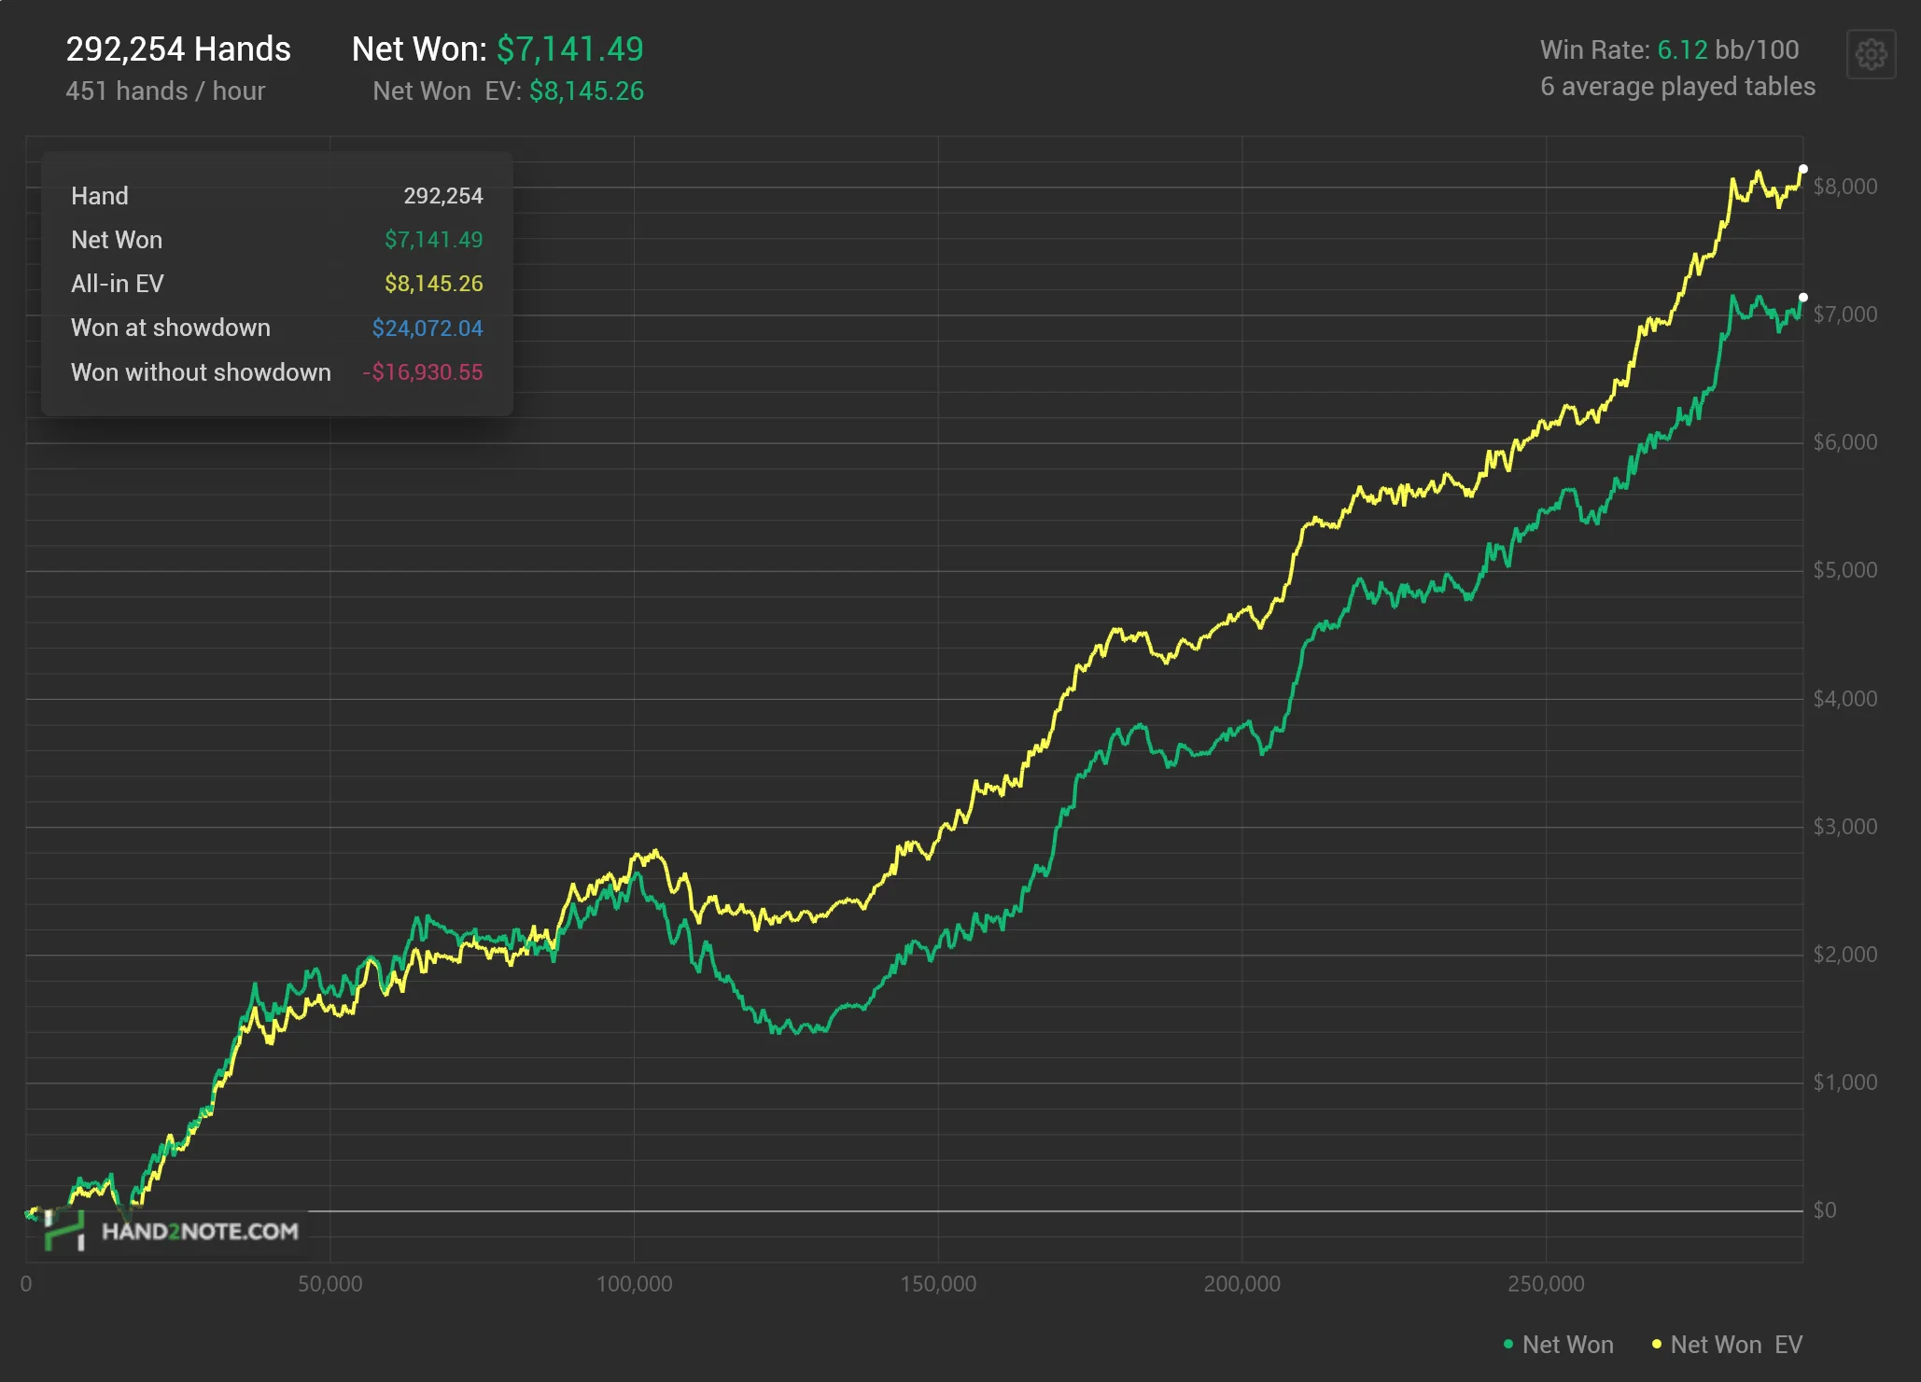Click the Hand2Note logo icon
Screen dimensions: 1921x1382
pos(64,1231)
